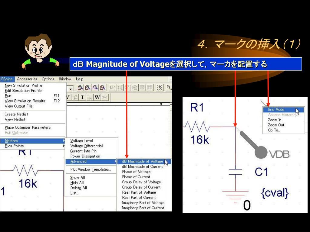Expand the Bias Points submenu arrow
This screenshot has height=232, width=310.
[x=64, y=146]
